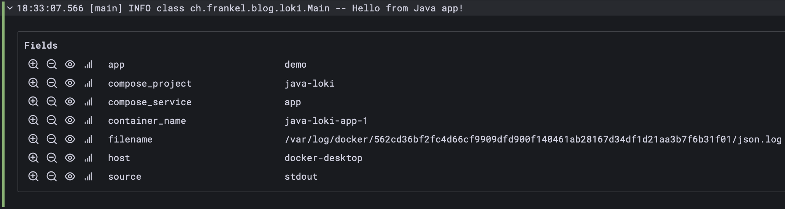Image resolution: width=785 pixels, height=209 pixels.
Task: Toggle visibility of the source field
Action: pyautogui.click(x=70, y=176)
